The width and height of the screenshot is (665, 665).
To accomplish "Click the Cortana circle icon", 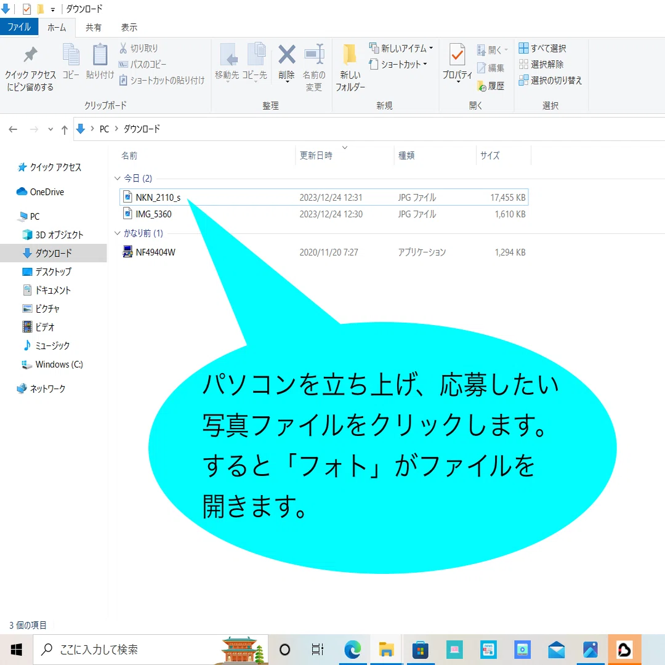I will [285, 650].
